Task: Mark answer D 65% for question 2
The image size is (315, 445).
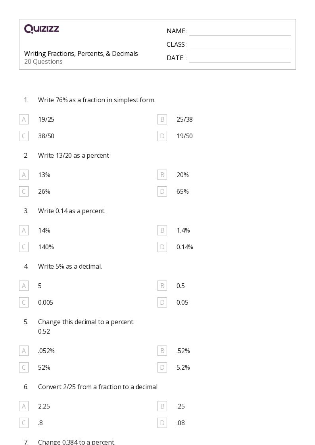Action: (162, 191)
